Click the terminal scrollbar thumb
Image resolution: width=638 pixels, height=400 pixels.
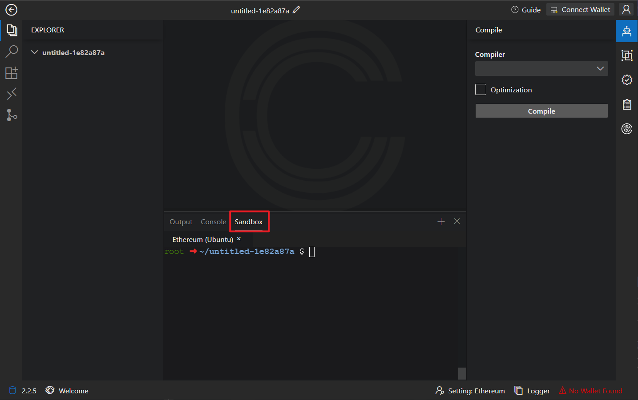462,373
